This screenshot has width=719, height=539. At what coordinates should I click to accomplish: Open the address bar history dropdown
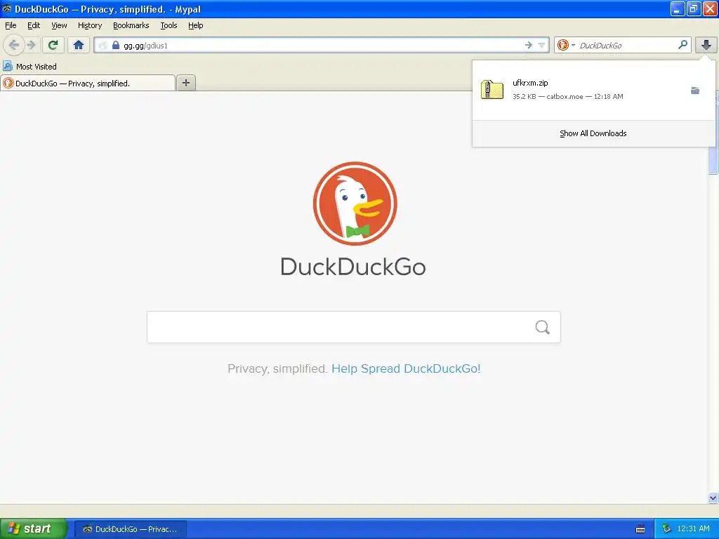(541, 45)
